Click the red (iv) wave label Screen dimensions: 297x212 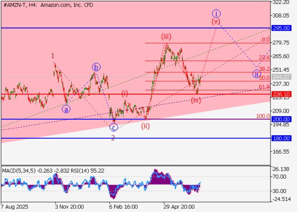(x=196, y=100)
